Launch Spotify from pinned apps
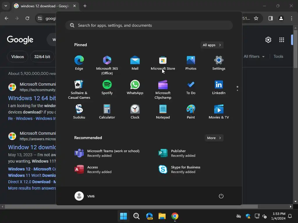 tap(107, 87)
